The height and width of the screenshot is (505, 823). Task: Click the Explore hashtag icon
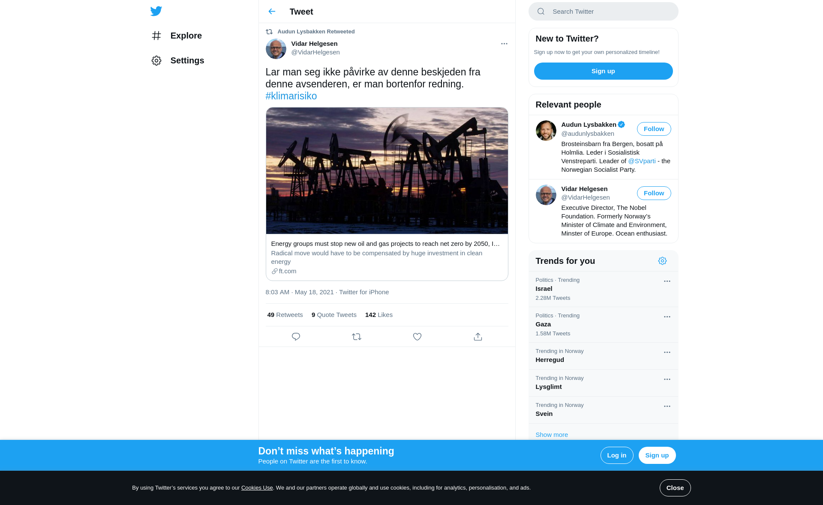pos(156,36)
